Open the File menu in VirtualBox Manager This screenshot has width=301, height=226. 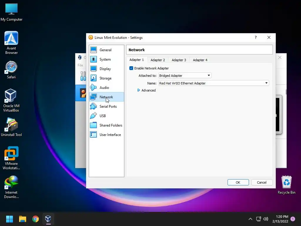[80, 65]
